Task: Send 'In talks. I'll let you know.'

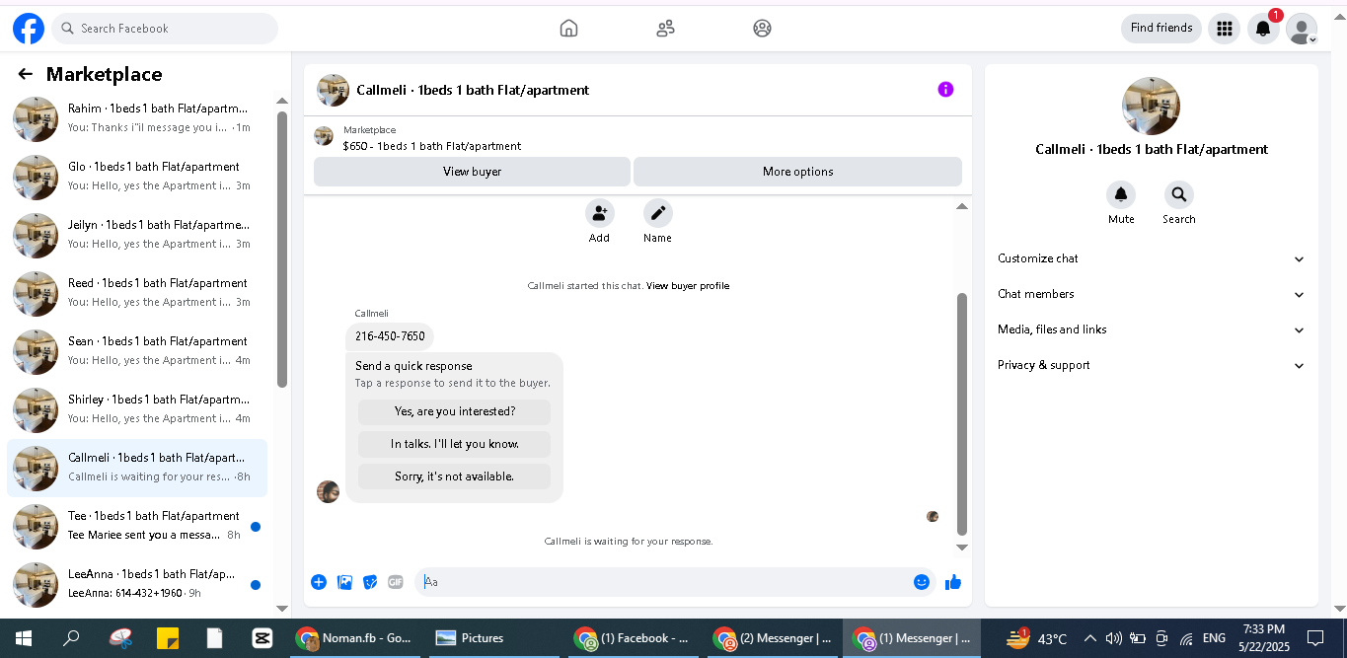Action: [454, 444]
